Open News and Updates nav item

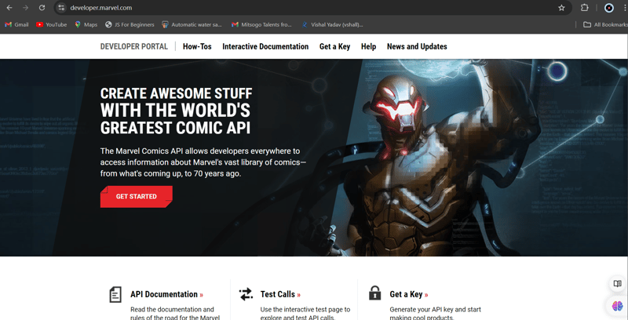point(417,46)
